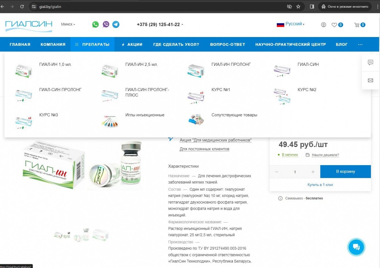Select ГИАЛ-ИН ПРОЛОНГ product link

(x=231, y=64)
